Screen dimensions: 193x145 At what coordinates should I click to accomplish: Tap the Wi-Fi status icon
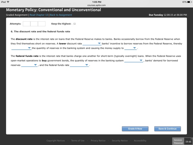click(8, 2)
